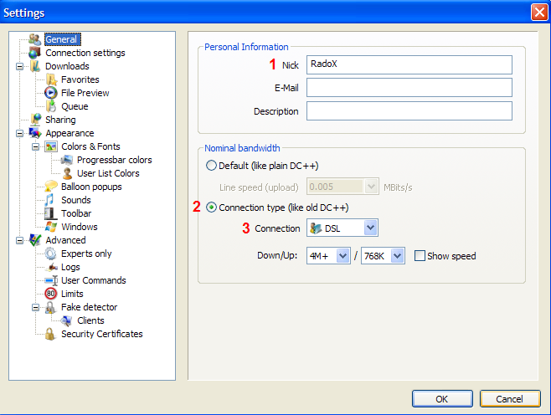Click the Favorites folder icon
The image size is (551, 415).
(x=51, y=79)
